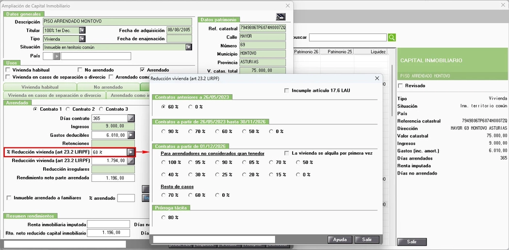Open the Titular dropdown

82,30
